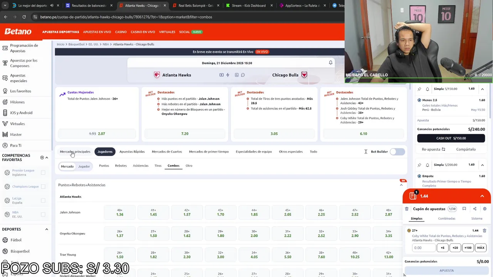Switch to Stream - Kick Dashboard browser tab
Image resolution: width=493 pixels, height=277 pixels.
pos(248,5)
